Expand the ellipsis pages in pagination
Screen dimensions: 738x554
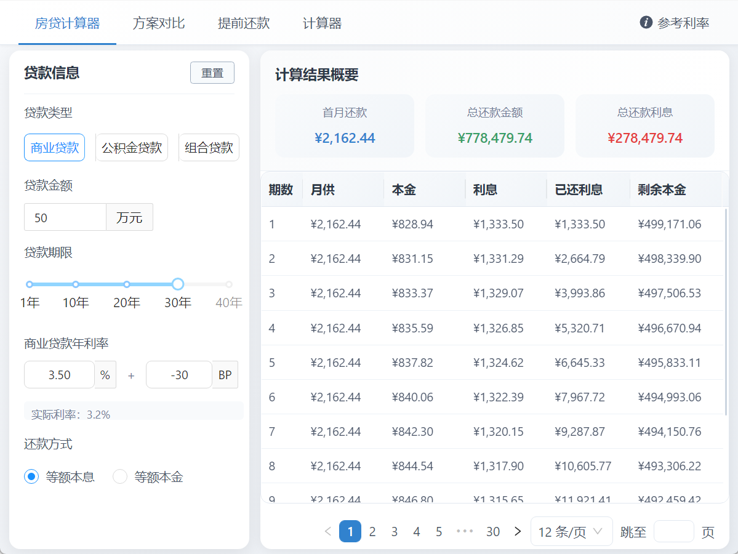pyautogui.click(x=465, y=531)
